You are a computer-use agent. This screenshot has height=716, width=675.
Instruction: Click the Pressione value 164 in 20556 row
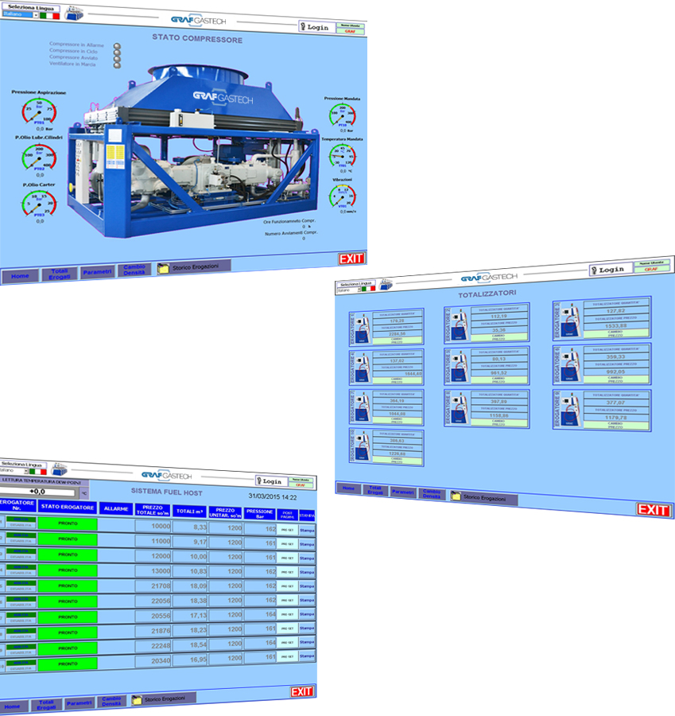pyautogui.click(x=260, y=615)
